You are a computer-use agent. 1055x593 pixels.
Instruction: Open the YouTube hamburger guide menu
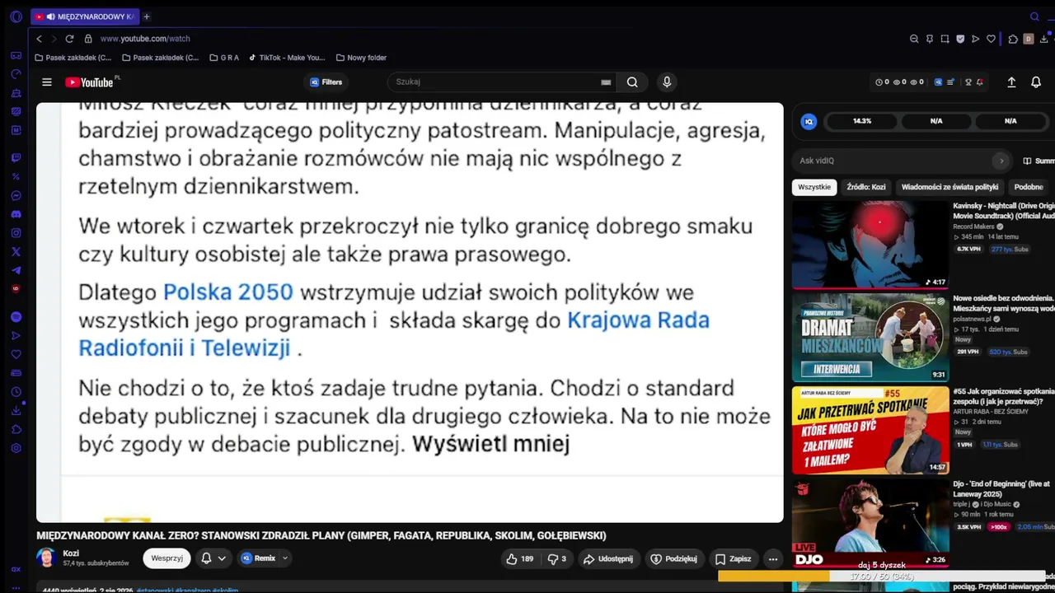(x=47, y=82)
